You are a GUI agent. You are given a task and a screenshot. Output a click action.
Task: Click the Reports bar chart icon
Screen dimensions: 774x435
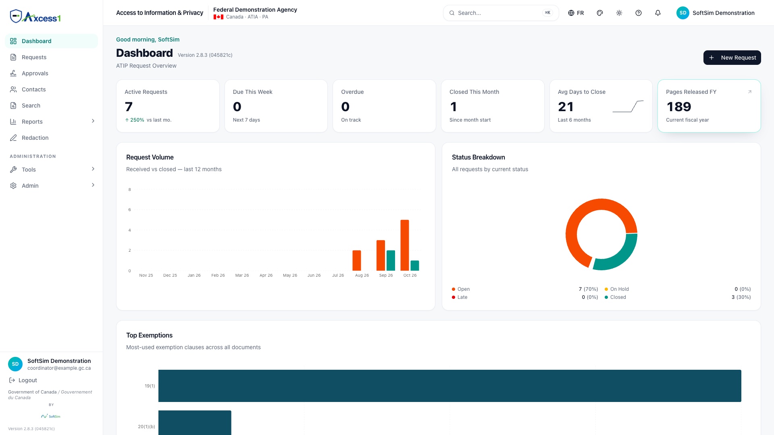[x=13, y=122]
